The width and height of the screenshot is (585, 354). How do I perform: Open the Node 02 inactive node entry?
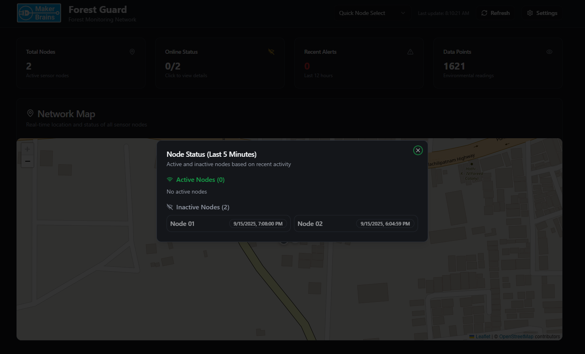pos(356,223)
